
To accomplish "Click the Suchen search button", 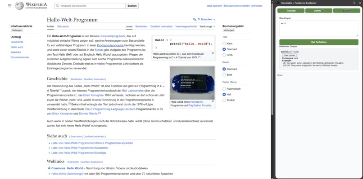I will coord(132,6).
